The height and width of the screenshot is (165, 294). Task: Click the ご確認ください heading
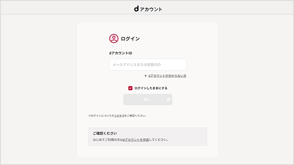(x=105, y=133)
